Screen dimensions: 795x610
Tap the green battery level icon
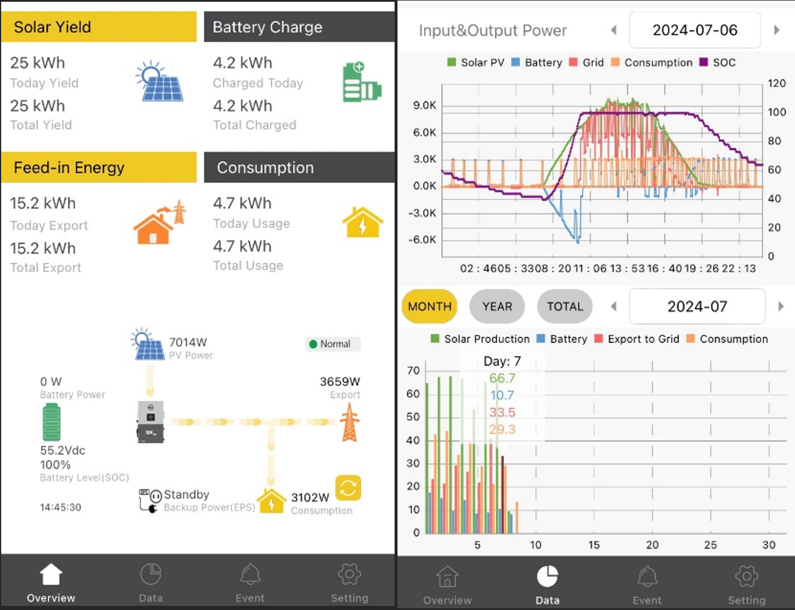click(51, 422)
